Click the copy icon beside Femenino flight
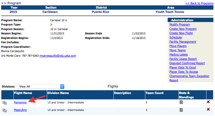This screenshot has width=215, height=116. click(x=4, y=103)
